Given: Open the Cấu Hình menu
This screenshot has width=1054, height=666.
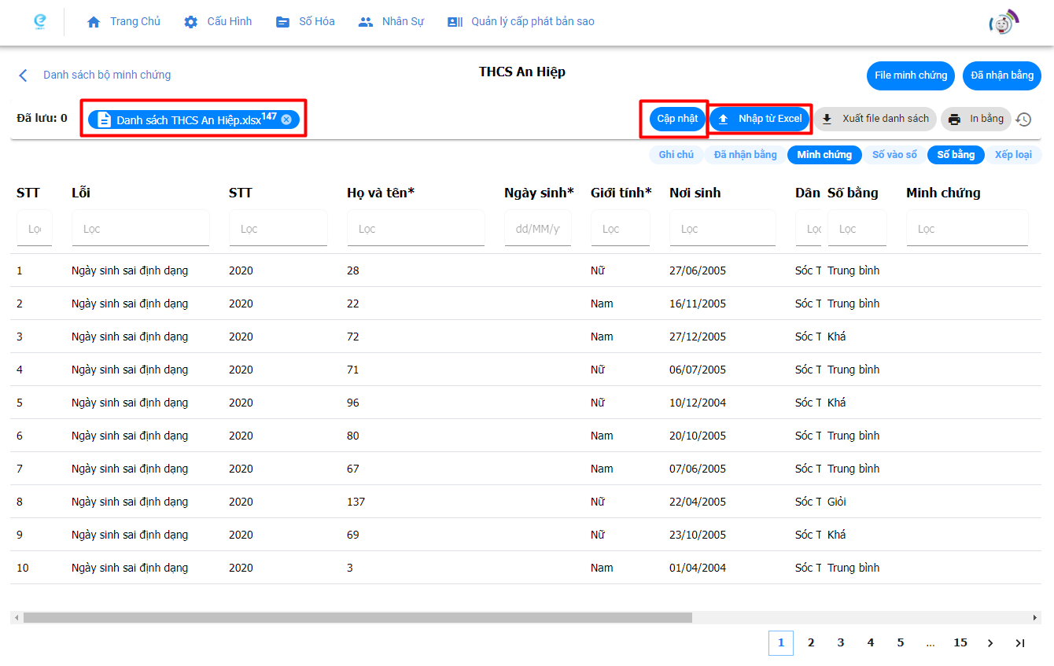Looking at the screenshot, I should point(218,22).
